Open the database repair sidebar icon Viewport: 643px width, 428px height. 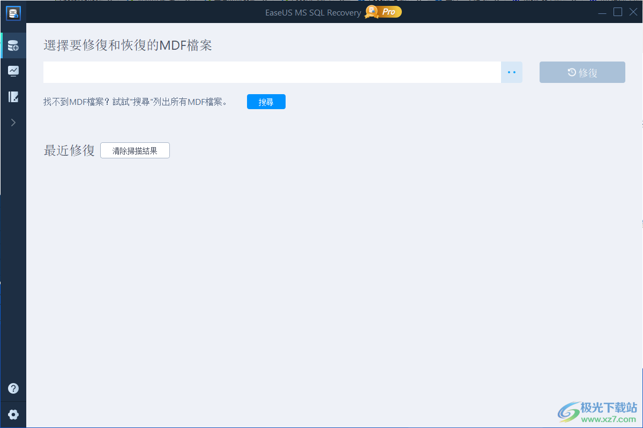click(13, 46)
